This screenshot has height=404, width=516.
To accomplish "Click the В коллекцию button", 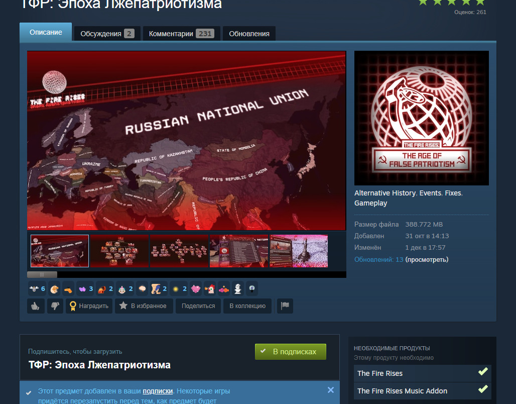I will (x=247, y=306).
